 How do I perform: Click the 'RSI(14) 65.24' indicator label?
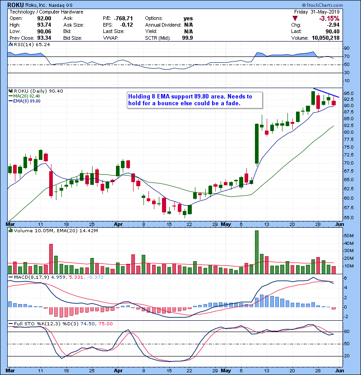[x=32, y=44]
